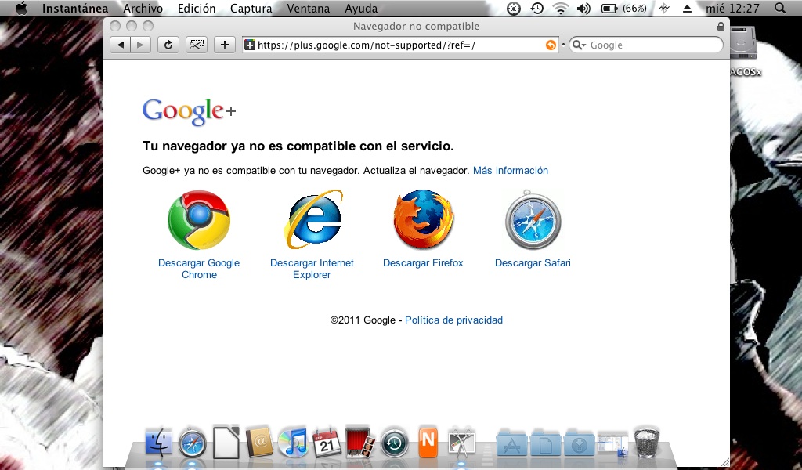Viewport: 802px width, 470px height.
Task: Open Photo Booth from the Dock
Action: [359, 443]
